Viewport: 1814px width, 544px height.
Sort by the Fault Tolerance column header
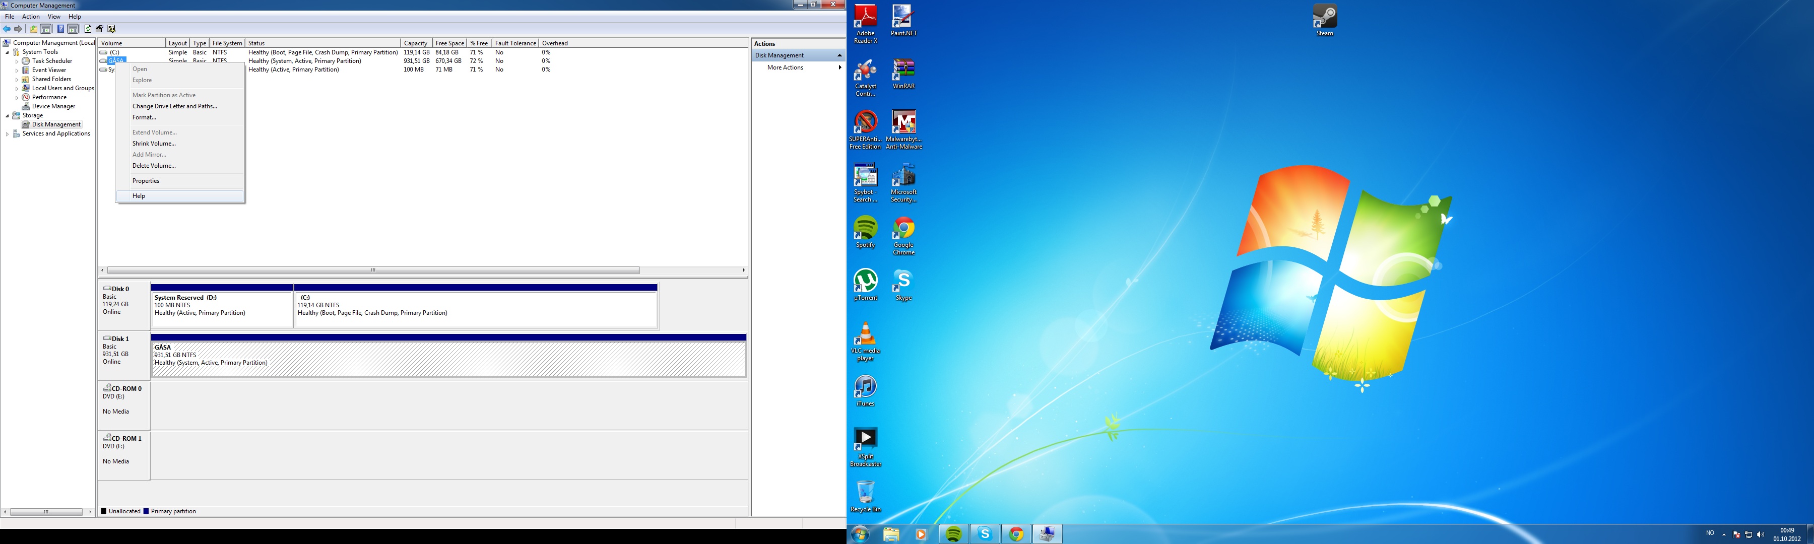pos(515,44)
